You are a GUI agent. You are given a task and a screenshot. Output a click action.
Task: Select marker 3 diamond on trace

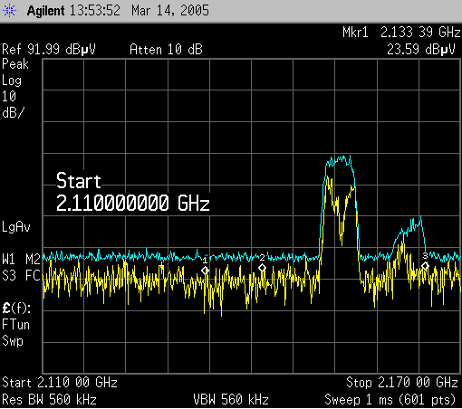click(x=425, y=266)
